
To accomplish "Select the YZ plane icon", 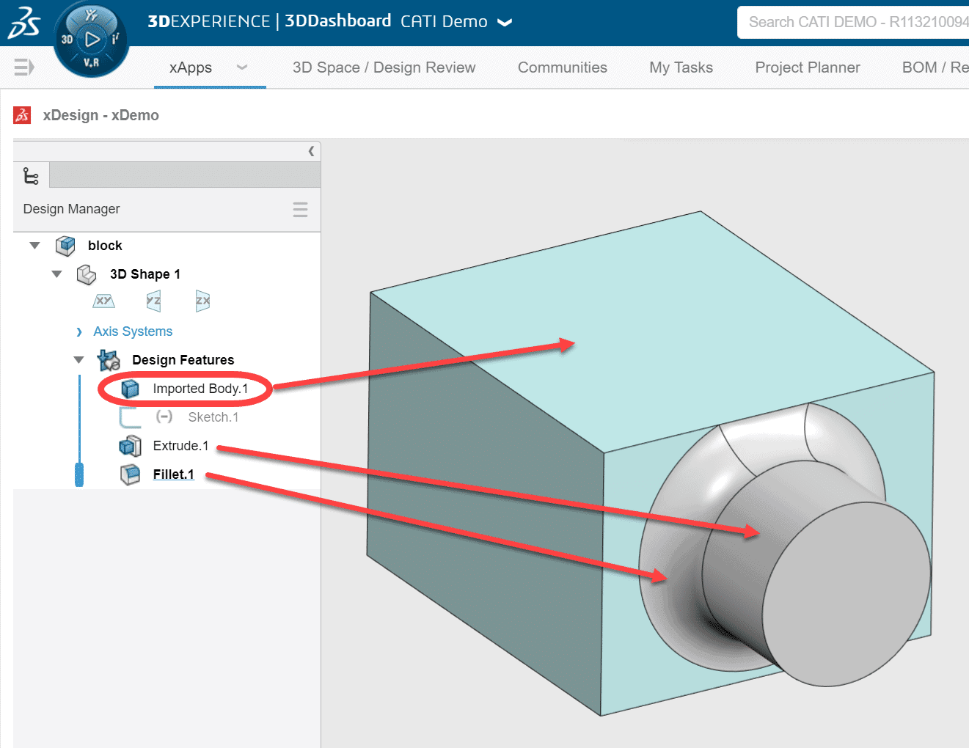I will (x=153, y=301).
